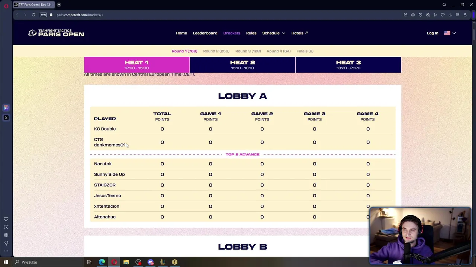Switch to Heat 1 tab

click(x=137, y=65)
